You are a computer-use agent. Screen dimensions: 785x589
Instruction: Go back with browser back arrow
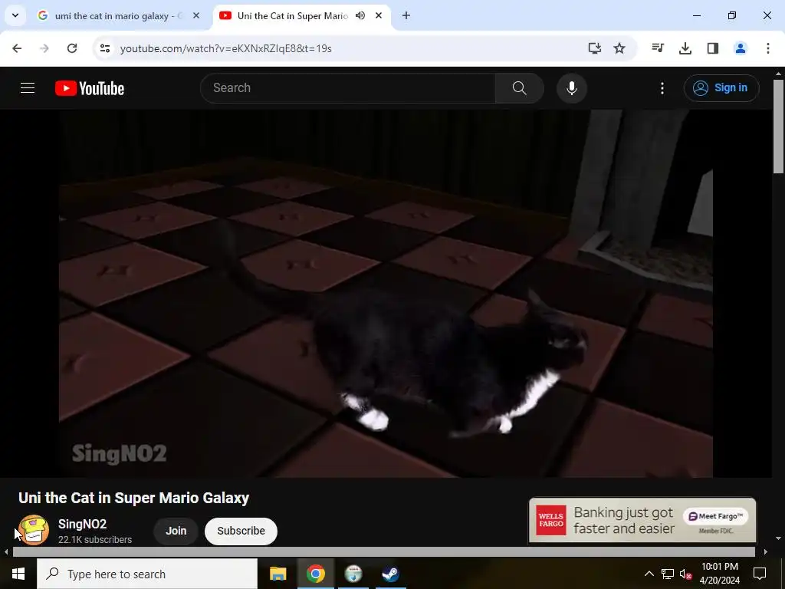click(17, 48)
